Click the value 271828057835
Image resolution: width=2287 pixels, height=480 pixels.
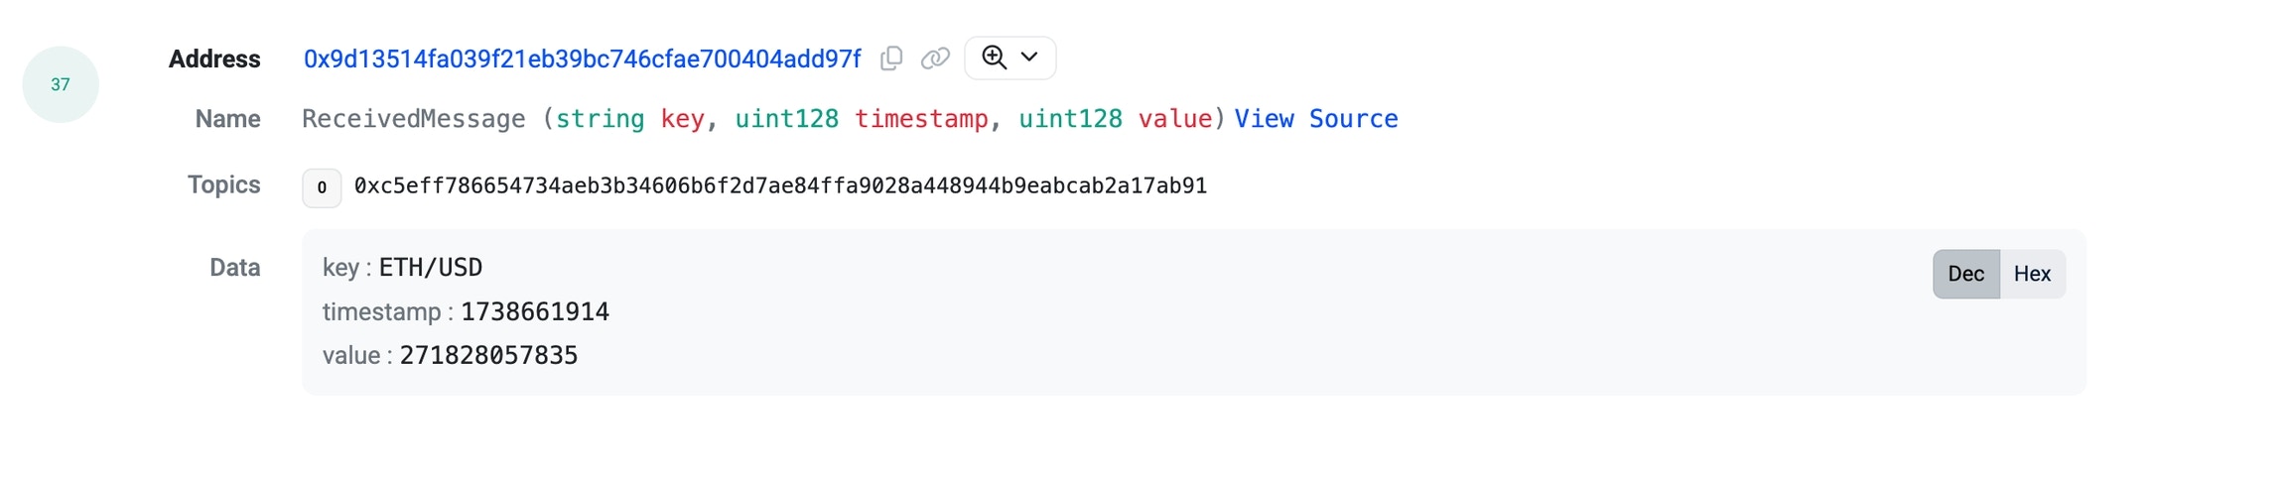tap(489, 356)
